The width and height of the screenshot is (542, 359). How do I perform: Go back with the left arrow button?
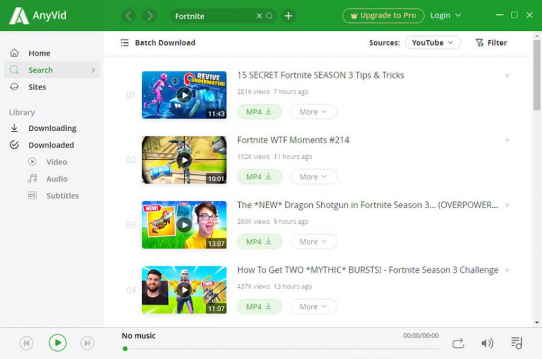point(129,16)
